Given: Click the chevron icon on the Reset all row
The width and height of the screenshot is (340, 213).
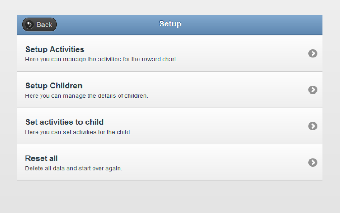Looking at the screenshot, I should 313,163.
